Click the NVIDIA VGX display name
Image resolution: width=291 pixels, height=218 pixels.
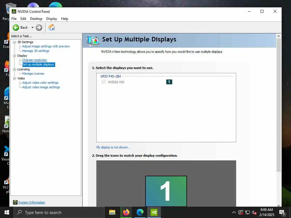coord(116,82)
